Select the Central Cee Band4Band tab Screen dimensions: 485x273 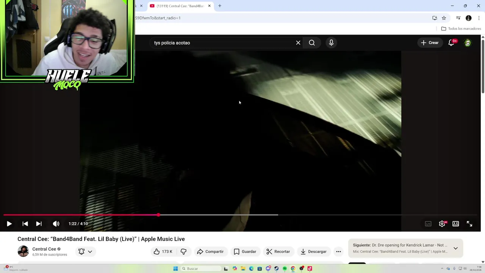tap(180, 6)
